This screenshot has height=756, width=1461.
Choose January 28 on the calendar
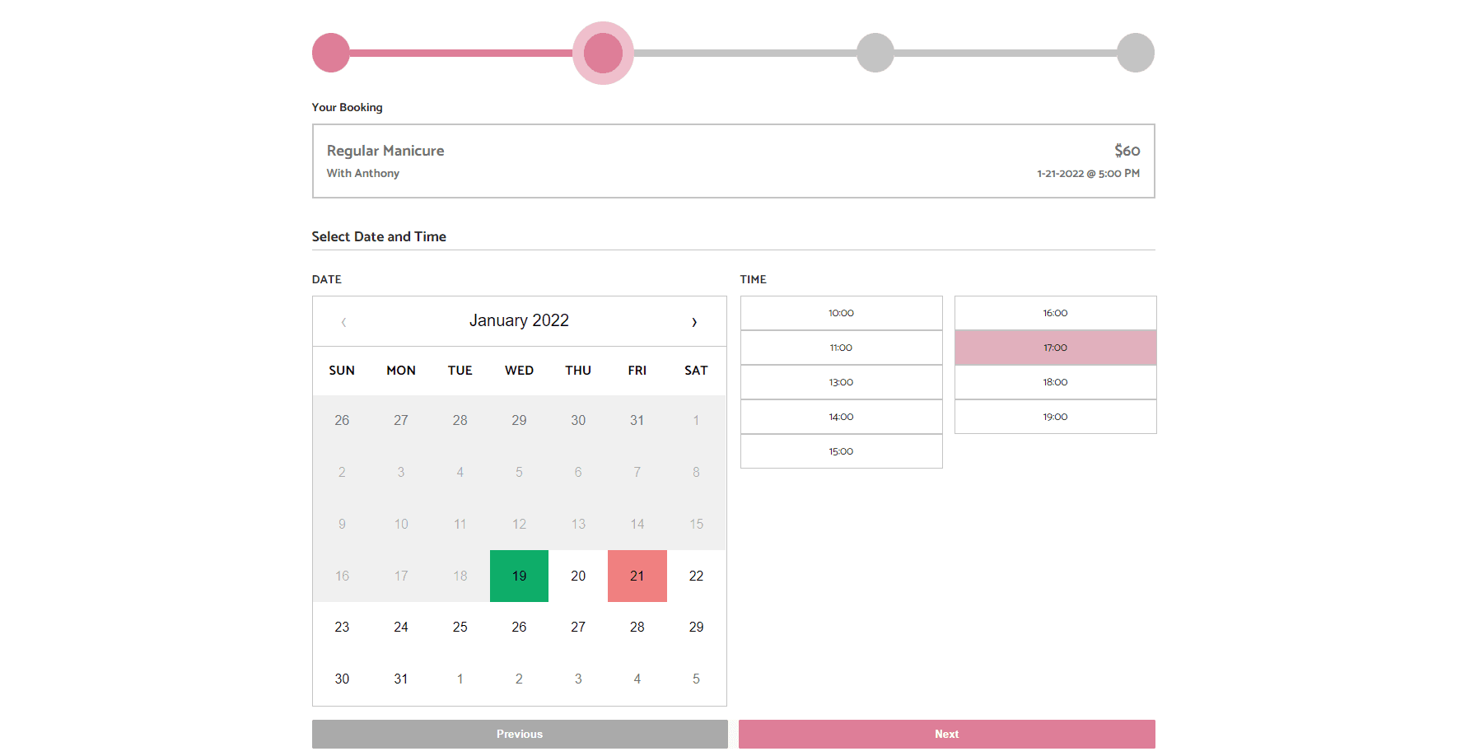[637, 627]
